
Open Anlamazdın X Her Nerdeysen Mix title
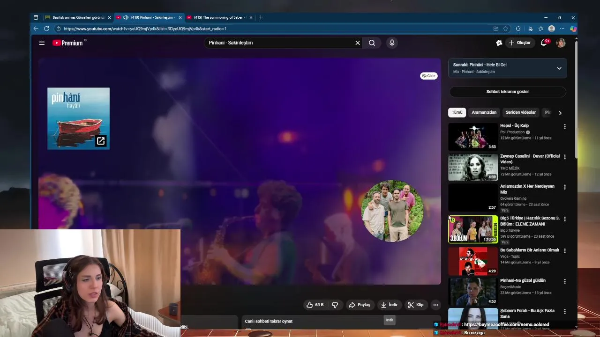tap(527, 189)
